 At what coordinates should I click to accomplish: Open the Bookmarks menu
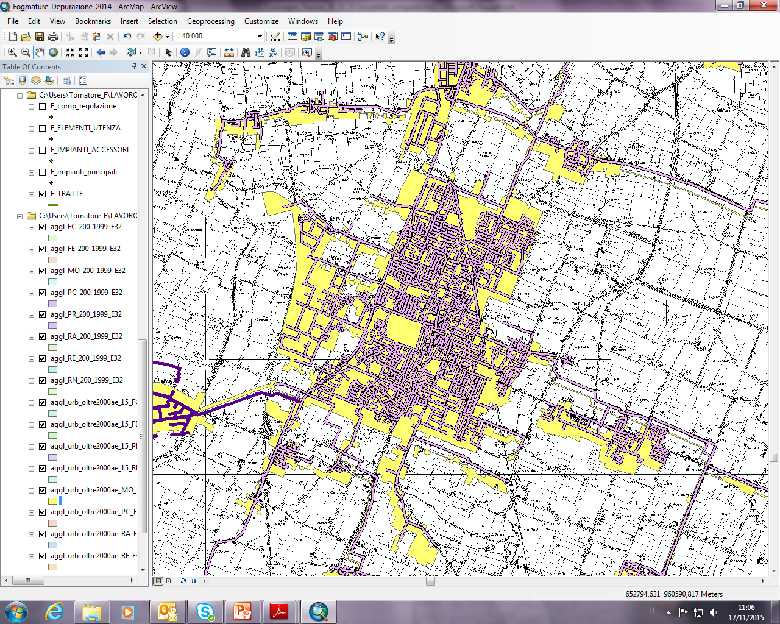tap(93, 21)
